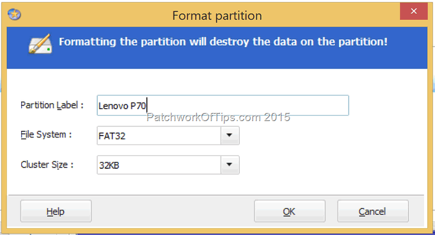This screenshot has height=235, width=435.
Task: Click the separator line above the buttons
Action: click(216, 195)
